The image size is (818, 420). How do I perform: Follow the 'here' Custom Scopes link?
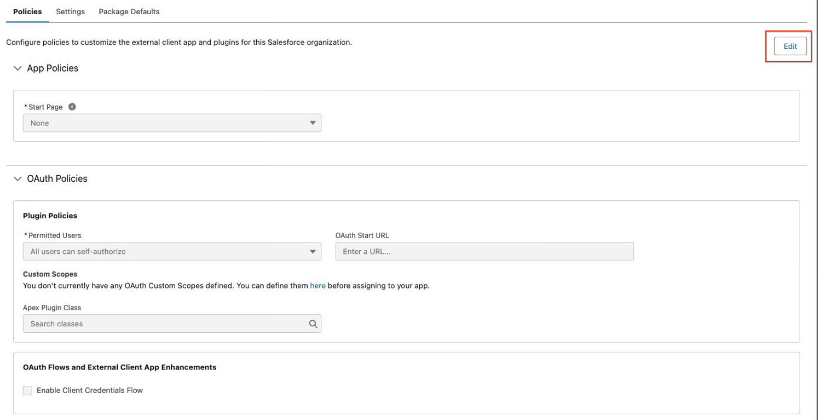coord(318,286)
